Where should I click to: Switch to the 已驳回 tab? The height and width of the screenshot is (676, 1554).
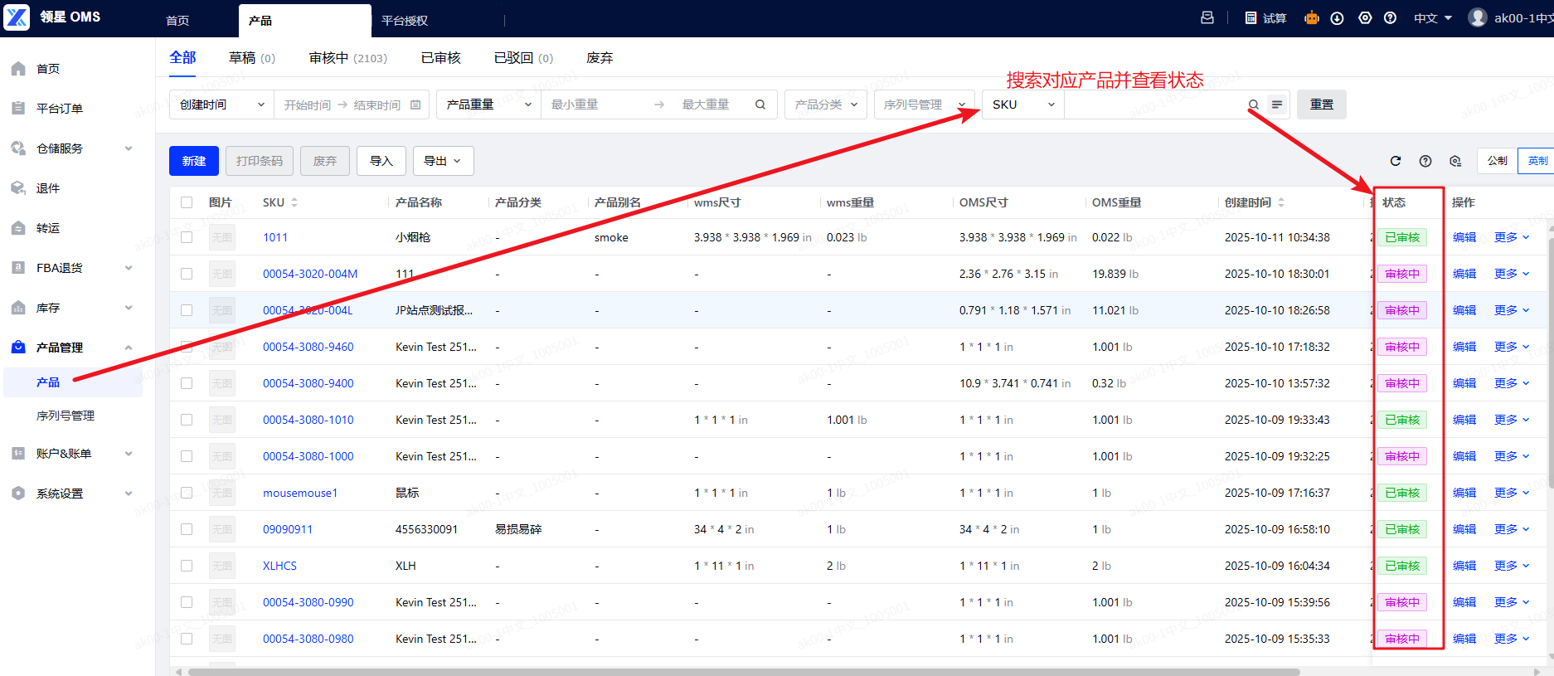click(522, 58)
